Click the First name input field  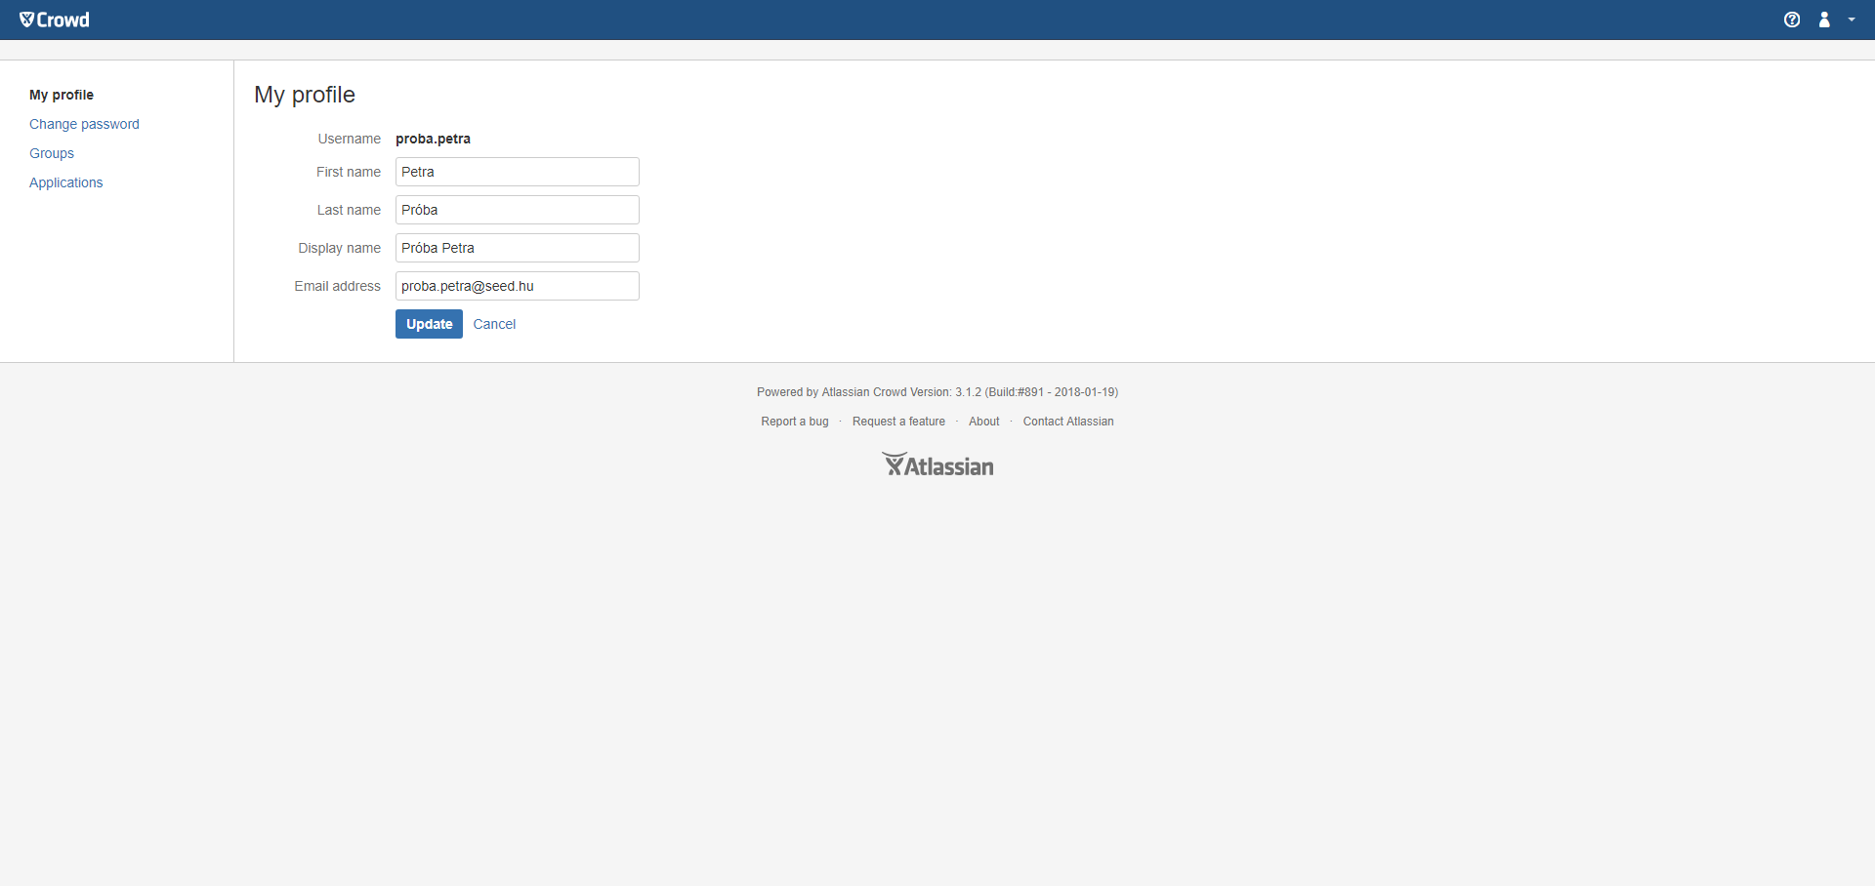click(x=517, y=172)
